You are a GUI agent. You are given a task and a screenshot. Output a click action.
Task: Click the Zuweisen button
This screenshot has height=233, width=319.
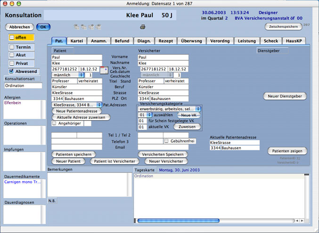[187, 127]
